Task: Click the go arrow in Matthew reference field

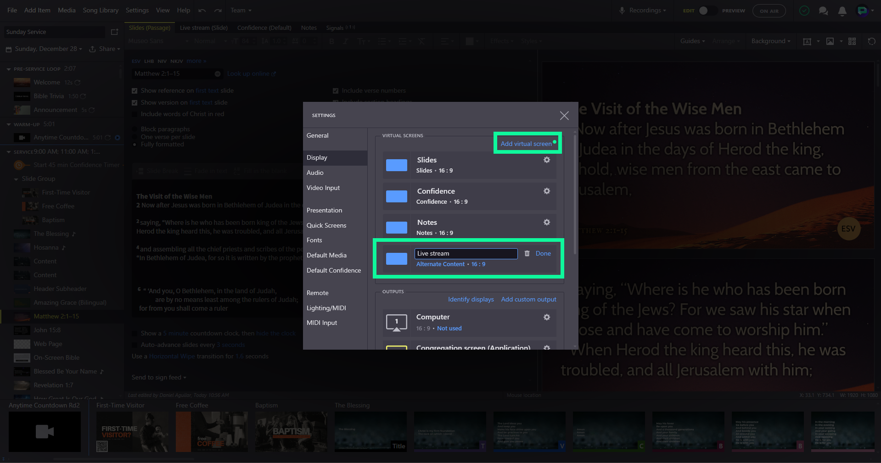Action: (x=218, y=74)
